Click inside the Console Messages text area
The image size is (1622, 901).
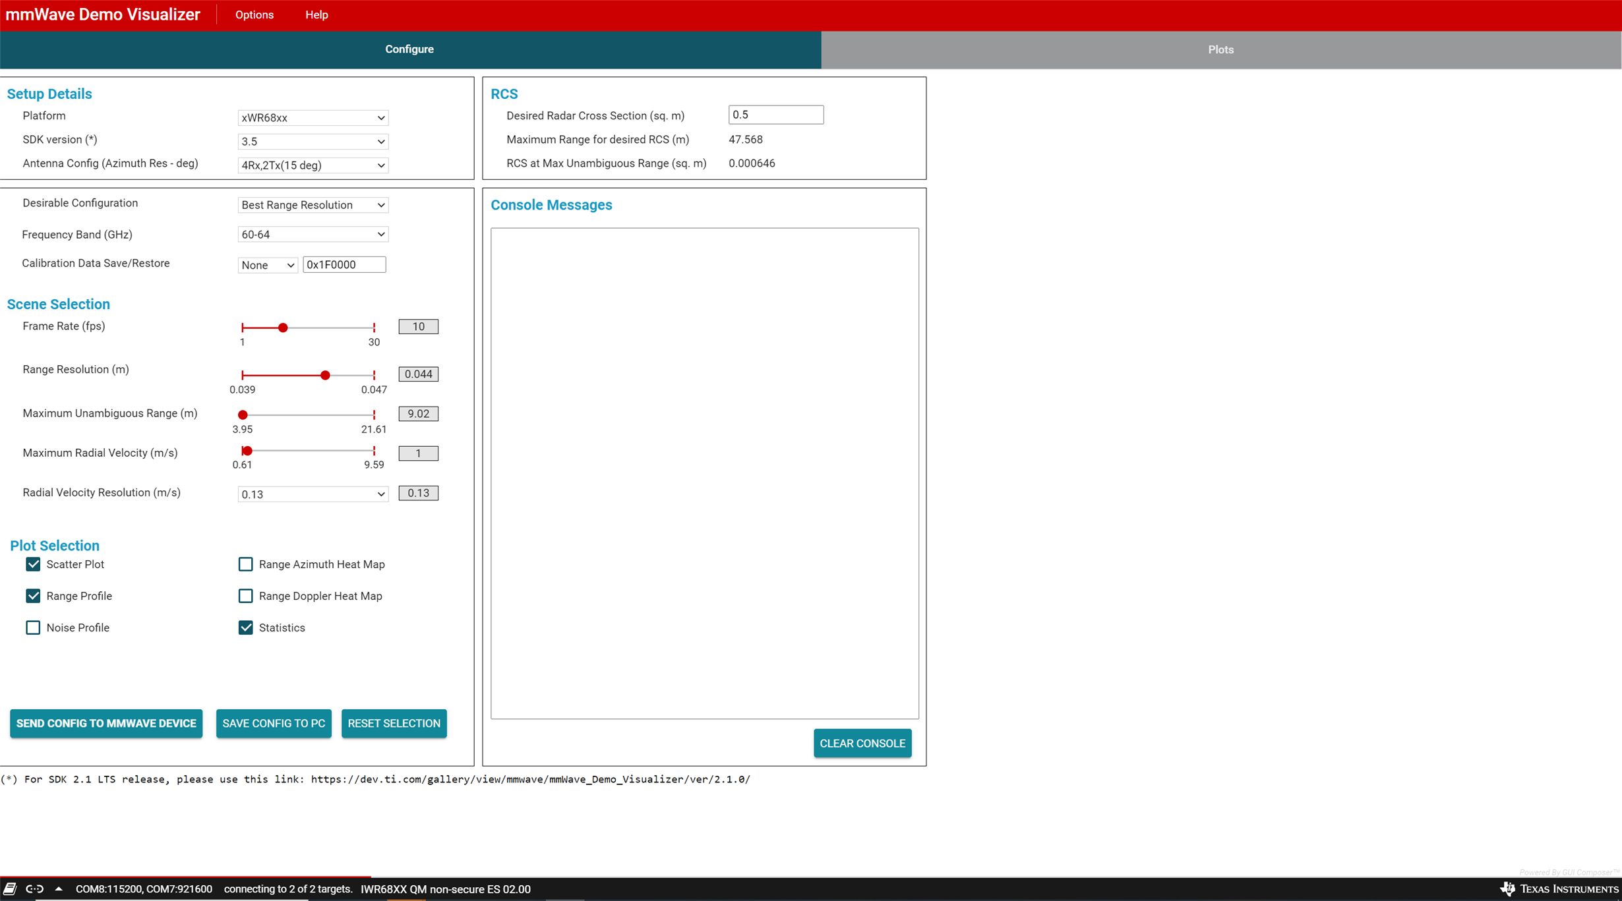tap(705, 473)
